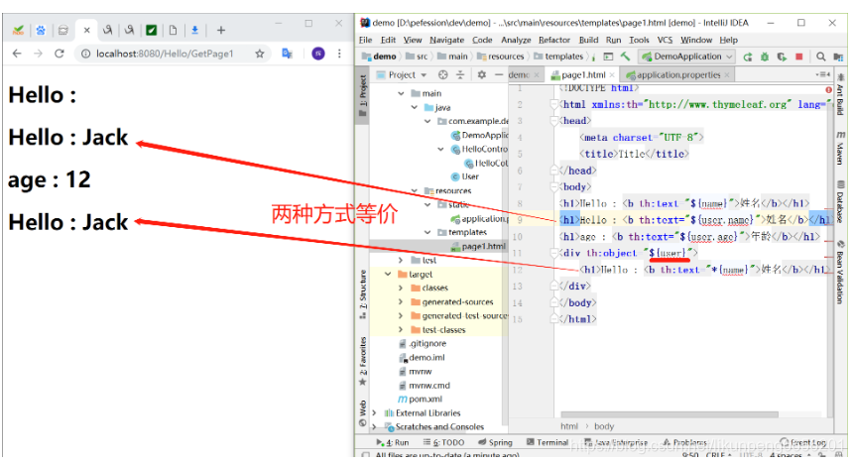Toggle the Bean Validation tool window
The height and width of the screenshot is (464, 853).
click(840, 272)
